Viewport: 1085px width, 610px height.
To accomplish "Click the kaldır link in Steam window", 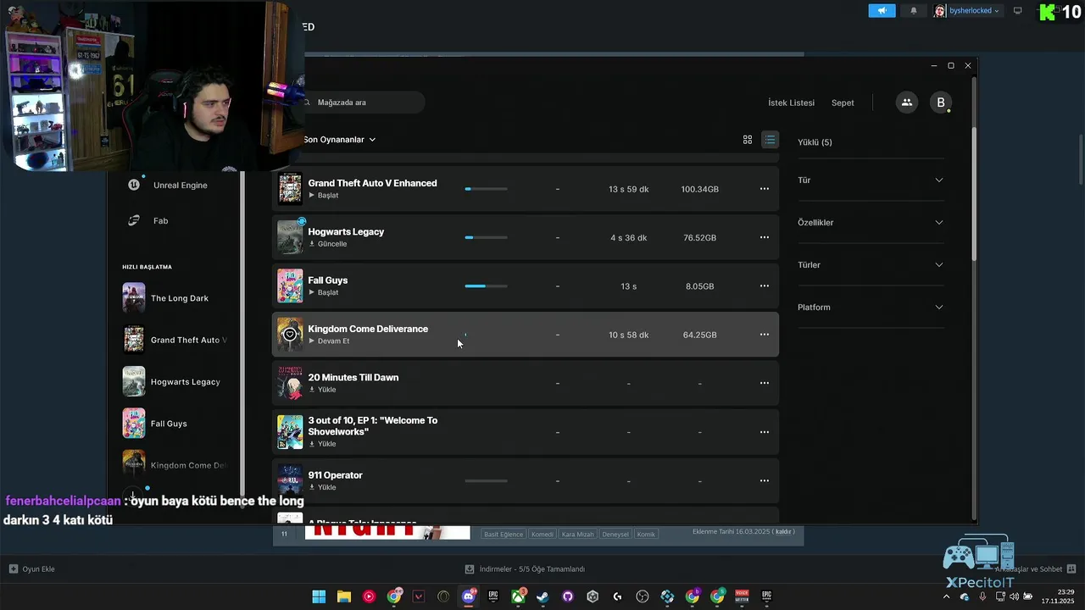I will click(784, 532).
